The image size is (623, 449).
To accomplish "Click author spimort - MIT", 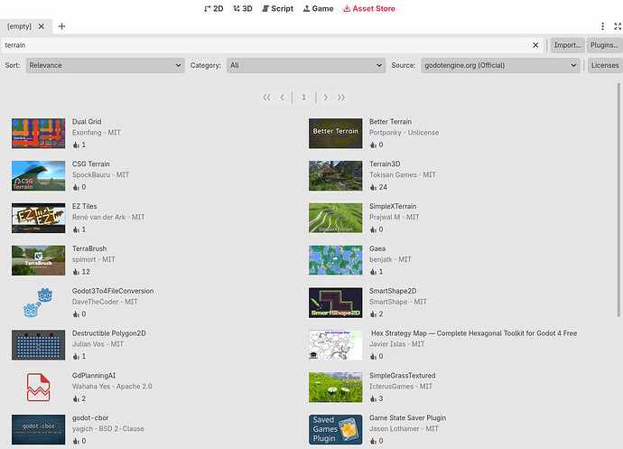I will 93,259.
